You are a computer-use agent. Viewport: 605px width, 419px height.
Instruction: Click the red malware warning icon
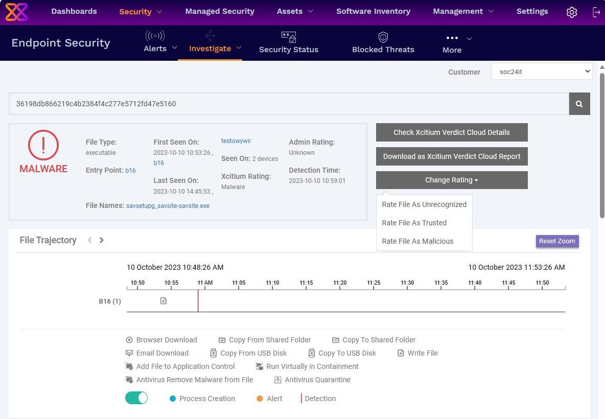pos(43,145)
